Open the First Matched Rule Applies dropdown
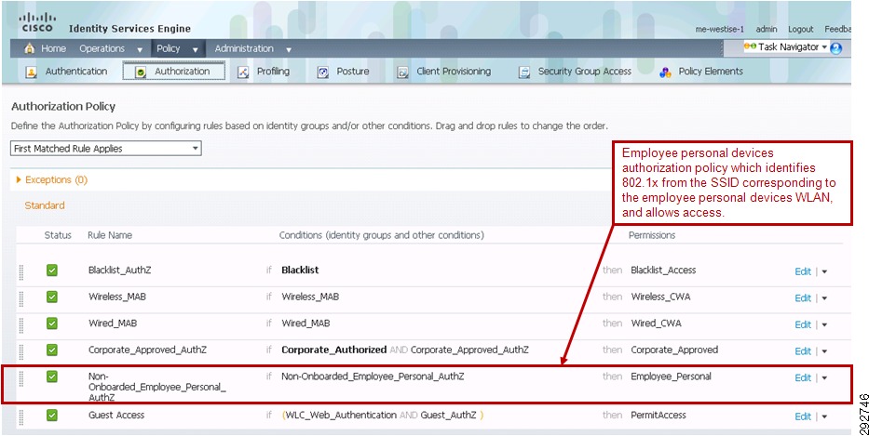This screenshot has height=436, width=869. click(106, 149)
